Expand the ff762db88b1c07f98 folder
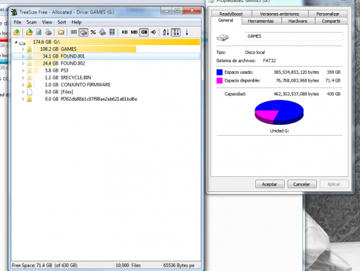The width and height of the screenshot is (360, 271). pos(23,99)
